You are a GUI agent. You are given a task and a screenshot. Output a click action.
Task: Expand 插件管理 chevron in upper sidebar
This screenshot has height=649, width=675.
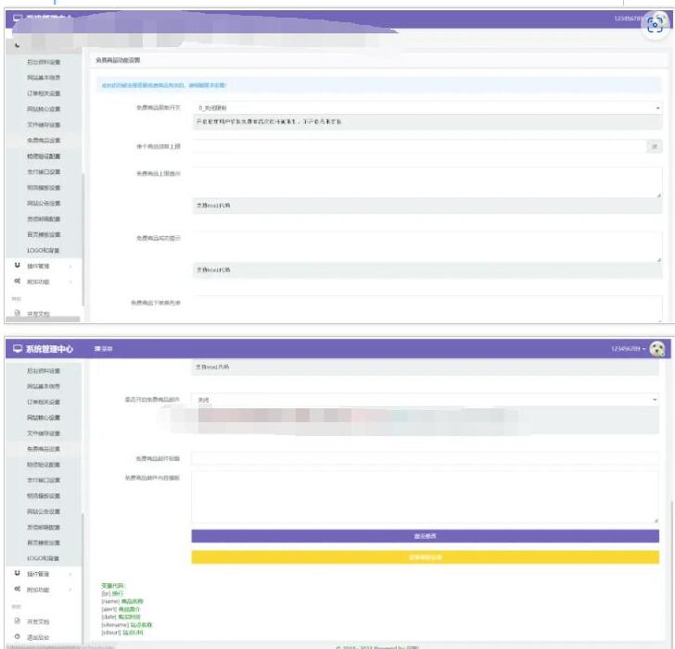tap(70, 266)
